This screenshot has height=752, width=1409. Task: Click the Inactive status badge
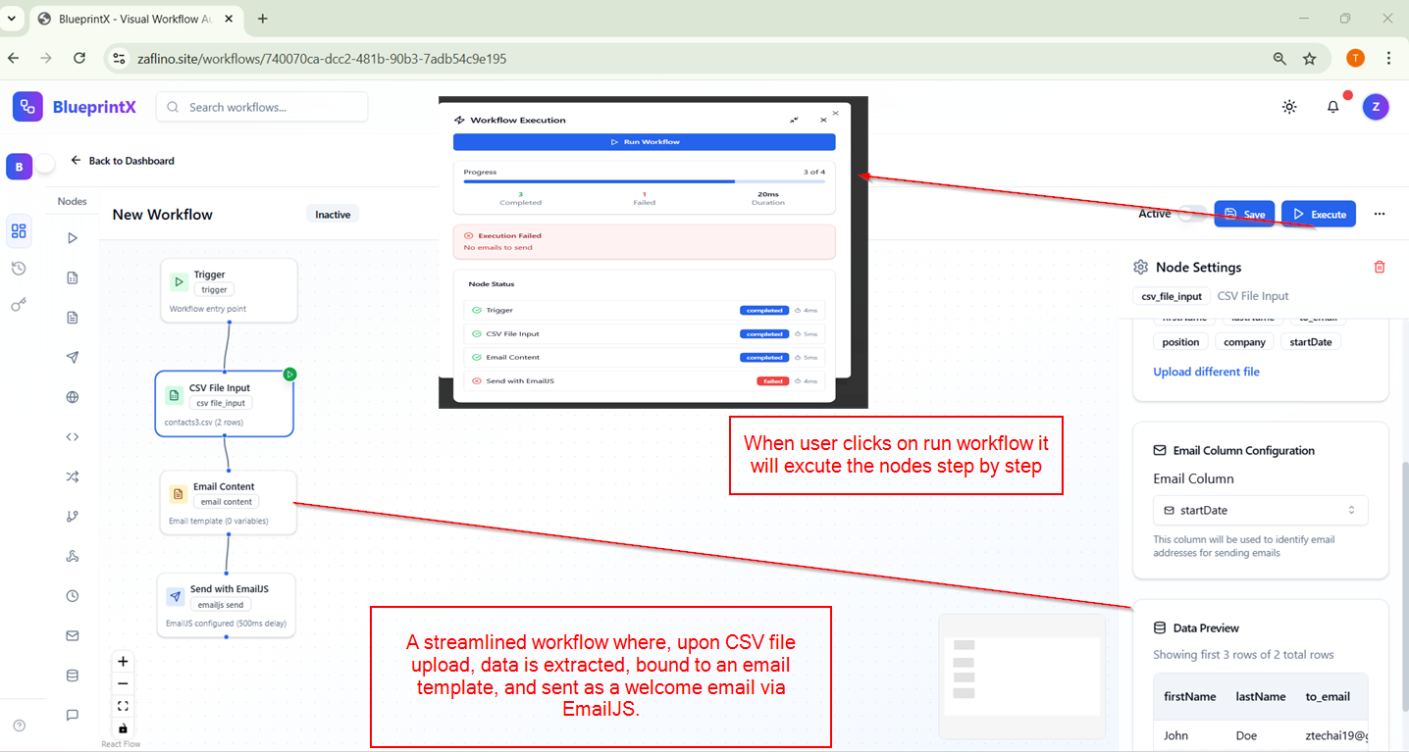[333, 214]
